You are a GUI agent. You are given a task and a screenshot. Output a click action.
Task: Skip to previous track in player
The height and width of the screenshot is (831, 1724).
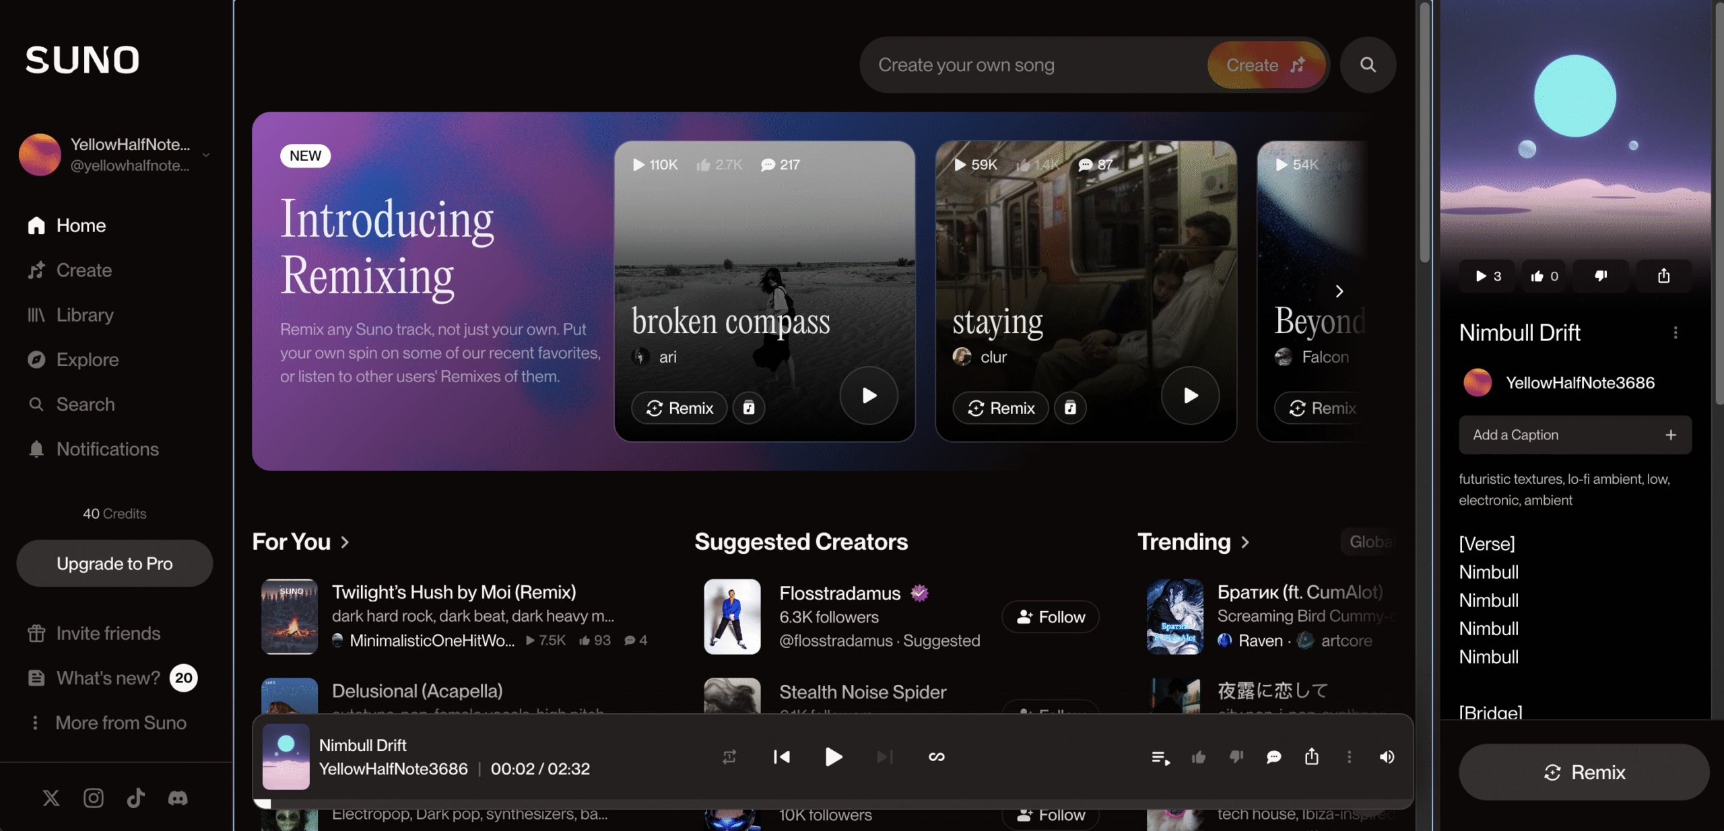click(782, 757)
